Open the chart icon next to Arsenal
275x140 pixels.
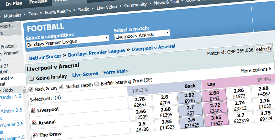(x=33, y=122)
